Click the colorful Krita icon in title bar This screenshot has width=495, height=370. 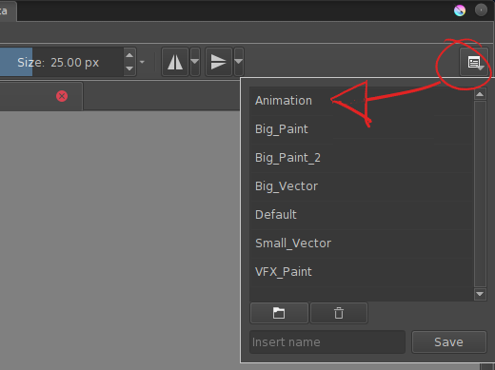(460, 10)
